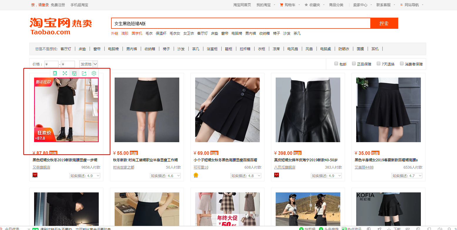This screenshot has width=457, height=230.
Task: Open the 网站导航 menu
Action: pos(412,5)
